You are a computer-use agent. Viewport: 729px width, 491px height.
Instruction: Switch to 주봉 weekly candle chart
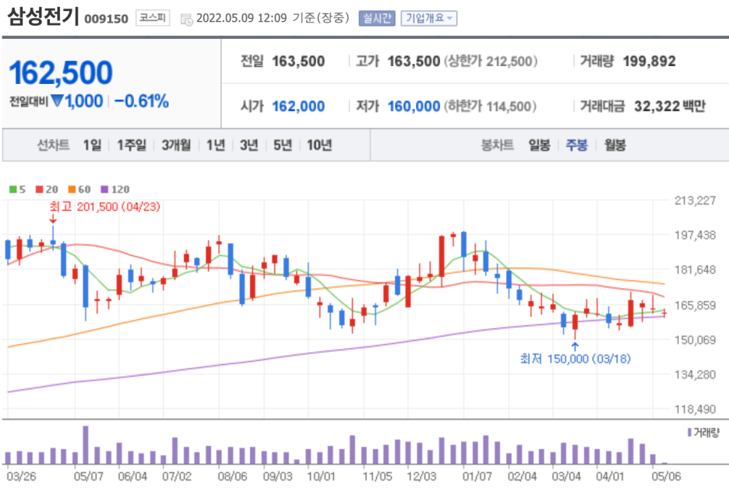576,146
